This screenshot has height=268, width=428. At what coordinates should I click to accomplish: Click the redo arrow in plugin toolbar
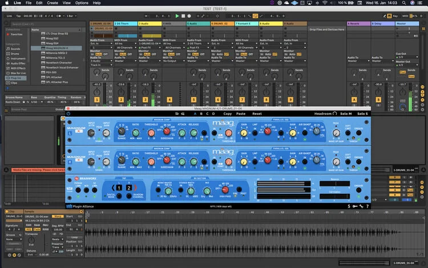click(x=183, y=114)
